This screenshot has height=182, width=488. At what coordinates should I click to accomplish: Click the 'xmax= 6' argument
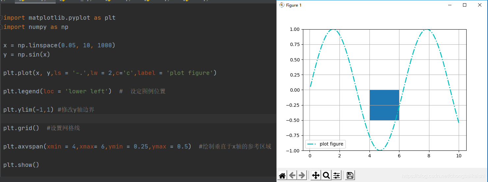click(x=92, y=147)
